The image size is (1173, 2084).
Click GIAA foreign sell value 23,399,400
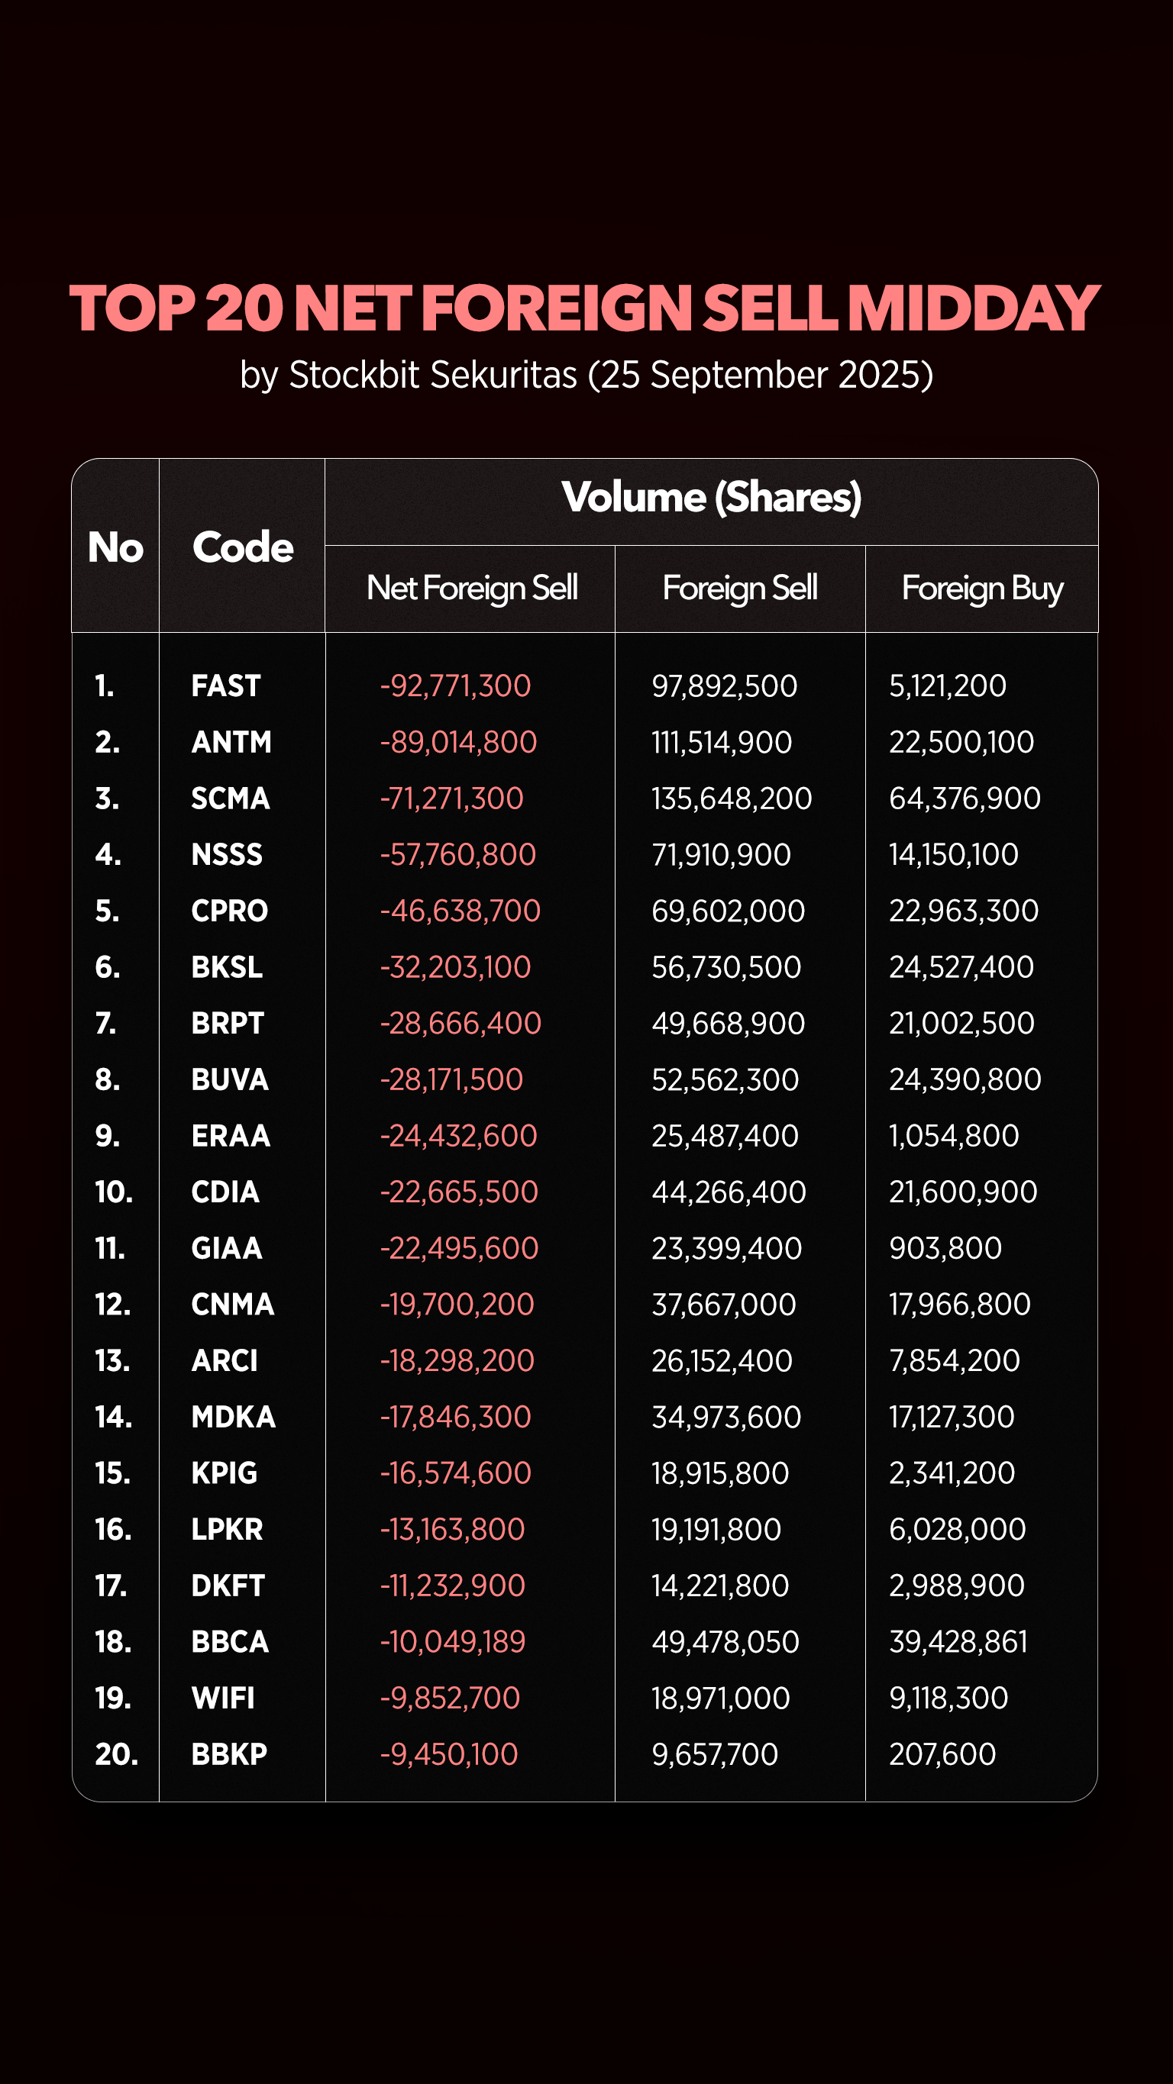click(727, 1248)
